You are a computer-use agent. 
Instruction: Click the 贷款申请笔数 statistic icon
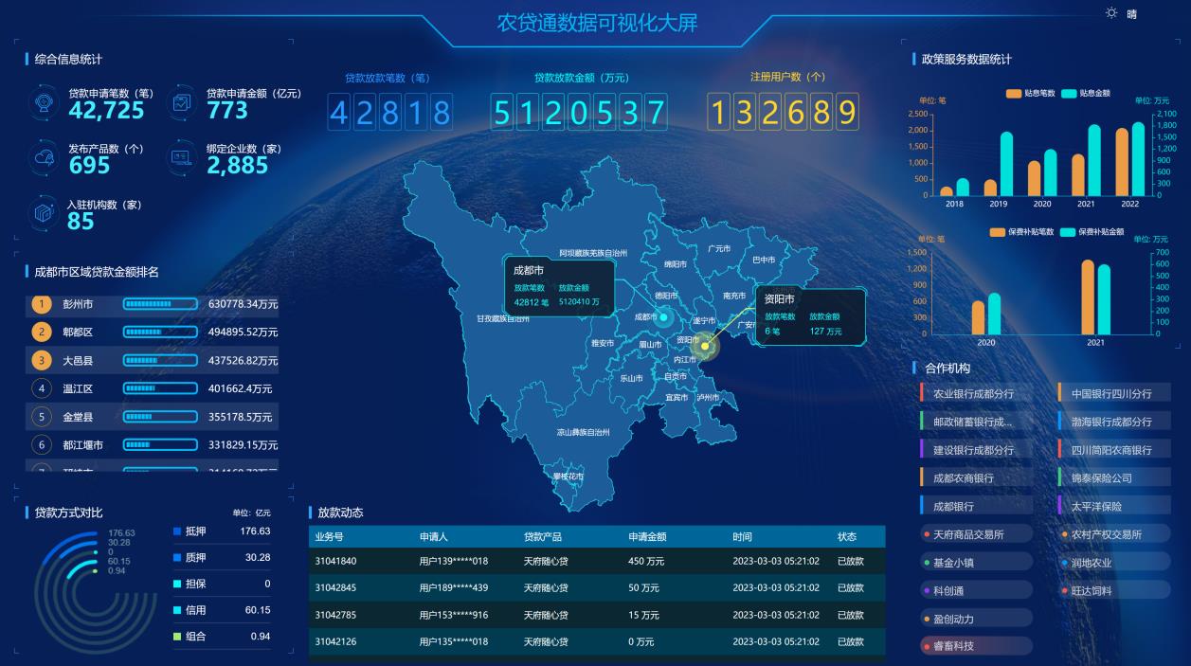point(45,102)
